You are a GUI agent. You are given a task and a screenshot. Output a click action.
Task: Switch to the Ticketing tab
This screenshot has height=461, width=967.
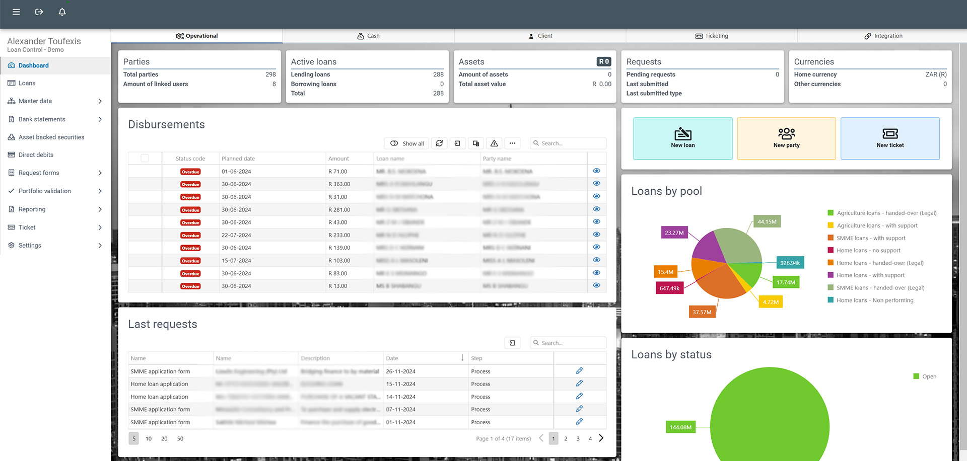tap(712, 36)
